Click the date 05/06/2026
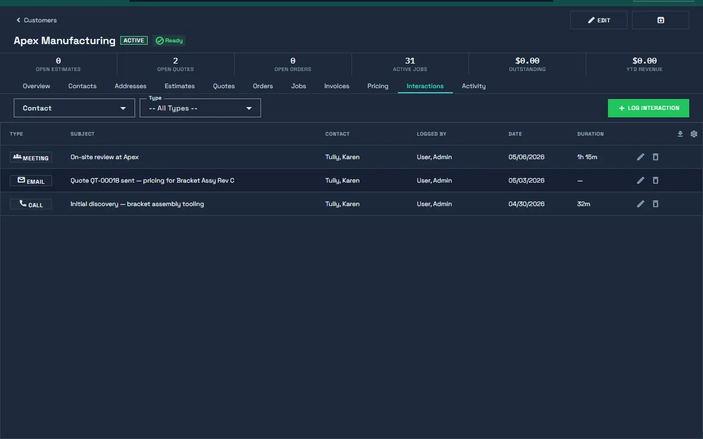Image resolution: width=703 pixels, height=439 pixels. [x=527, y=157]
